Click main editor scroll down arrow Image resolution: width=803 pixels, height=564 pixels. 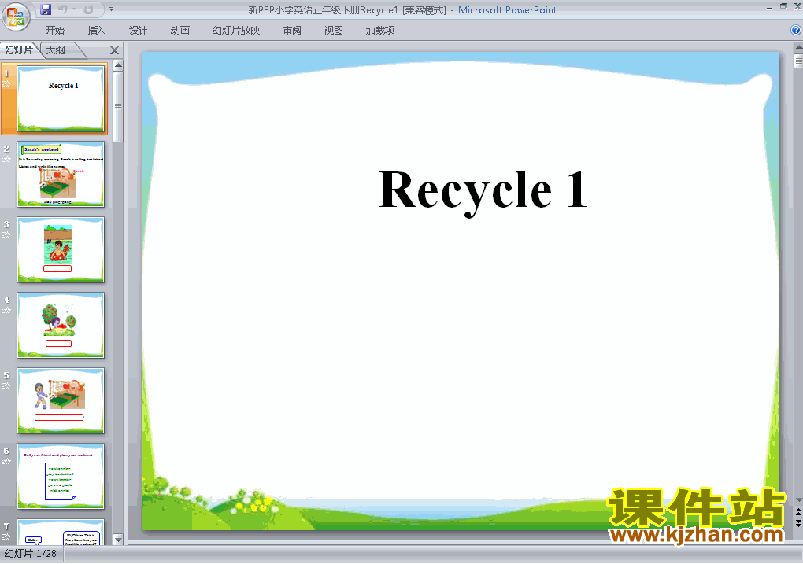(798, 500)
